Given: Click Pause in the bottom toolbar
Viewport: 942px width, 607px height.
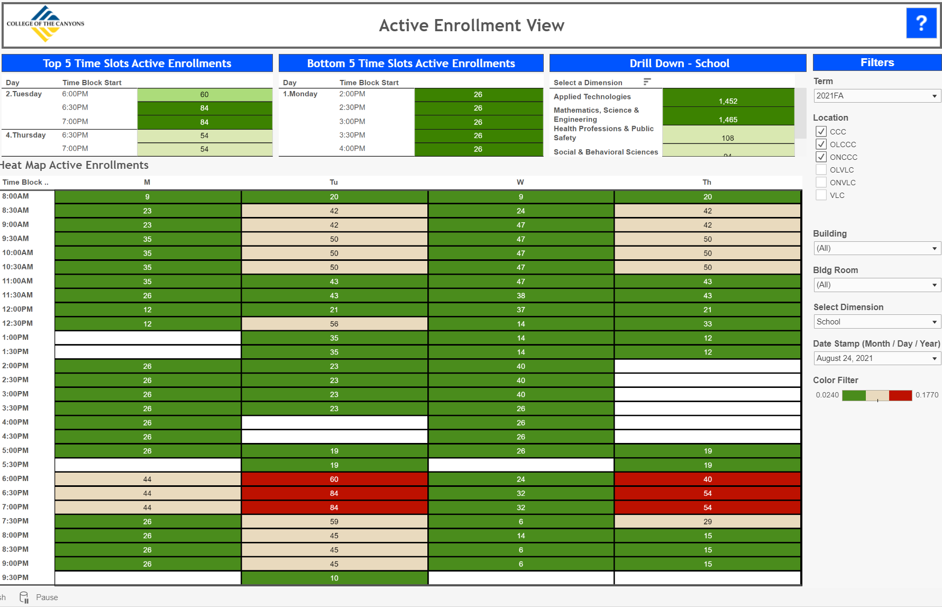Looking at the screenshot, I should tap(47, 597).
